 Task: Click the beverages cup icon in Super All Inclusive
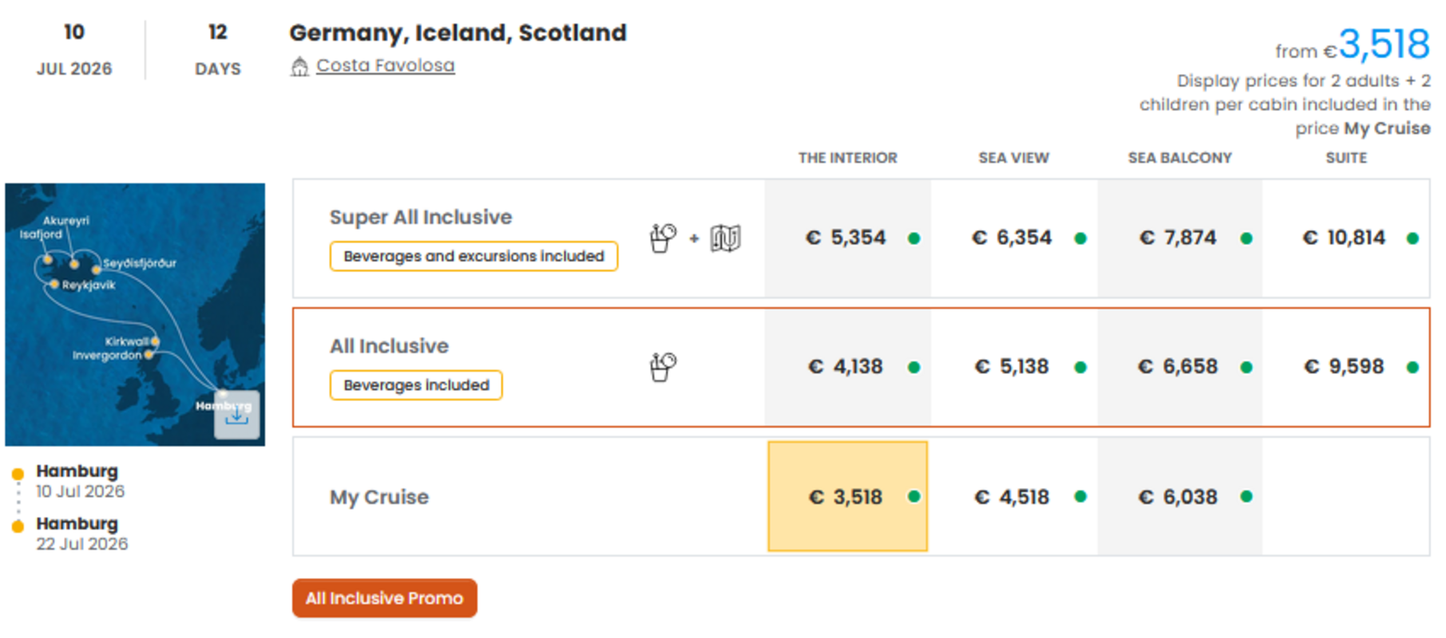[x=662, y=238]
